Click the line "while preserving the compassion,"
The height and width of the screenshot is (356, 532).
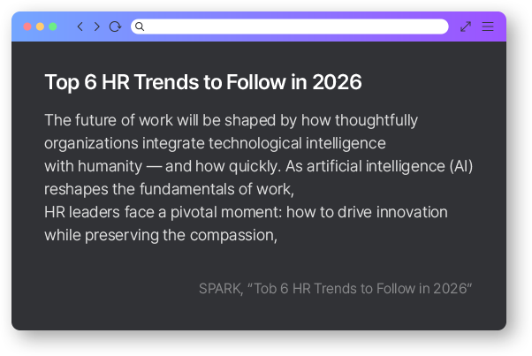pos(161,235)
